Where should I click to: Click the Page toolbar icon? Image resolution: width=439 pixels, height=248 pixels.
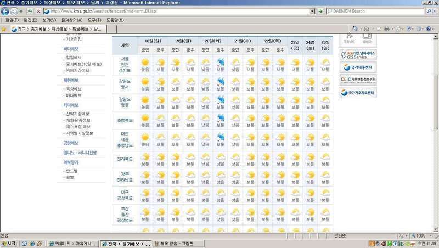(x=398, y=29)
